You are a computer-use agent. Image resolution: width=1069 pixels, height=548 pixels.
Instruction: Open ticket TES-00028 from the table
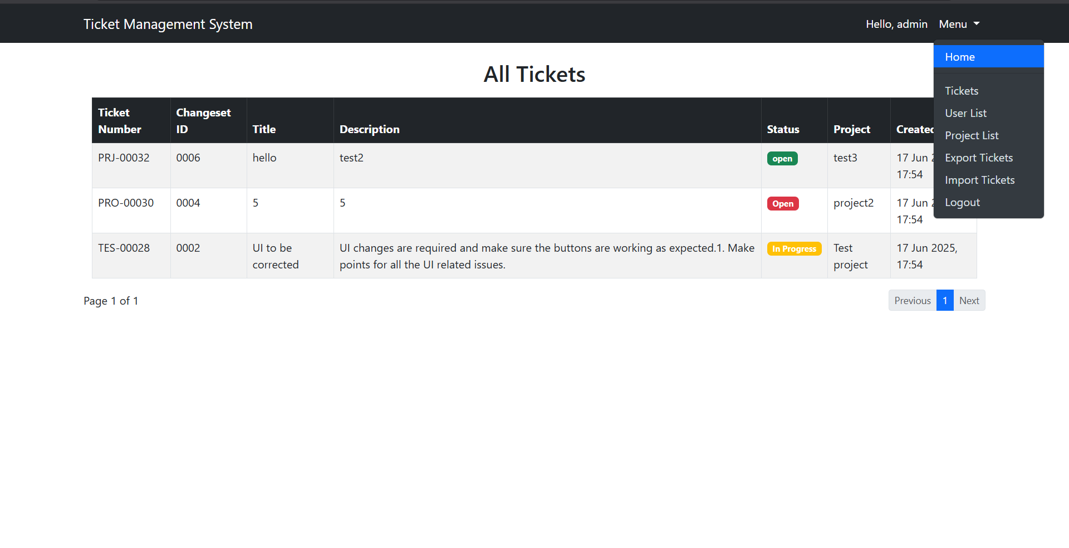tap(124, 248)
